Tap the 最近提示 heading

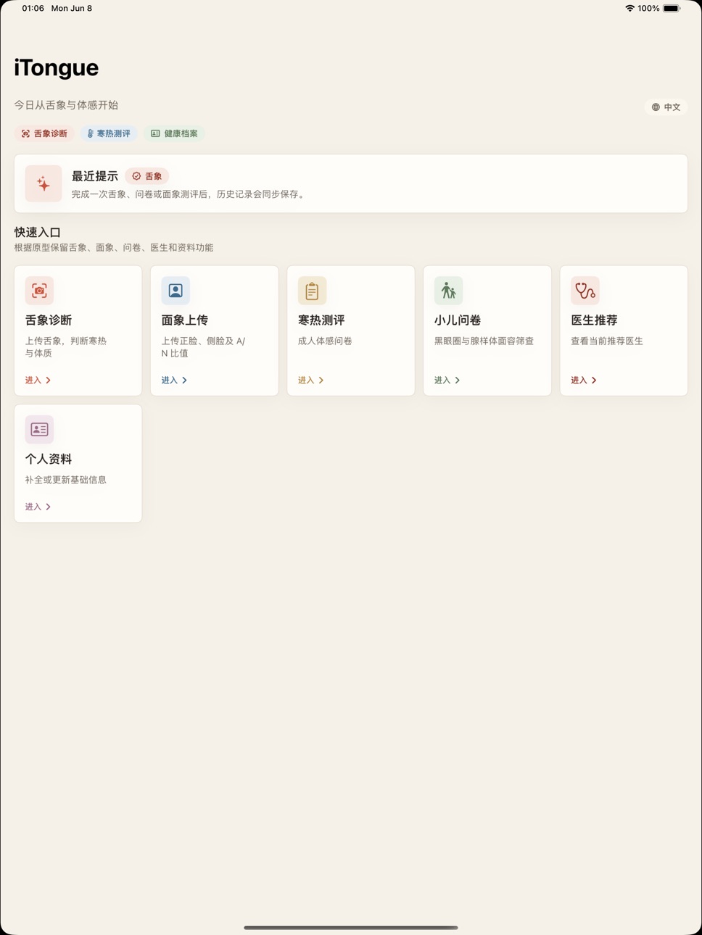coord(95,176)
